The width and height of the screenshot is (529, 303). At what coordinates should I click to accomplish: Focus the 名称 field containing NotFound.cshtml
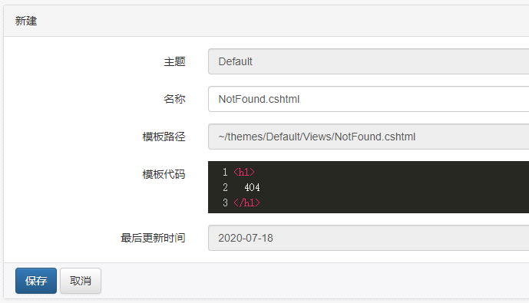(x=369, y=99)
